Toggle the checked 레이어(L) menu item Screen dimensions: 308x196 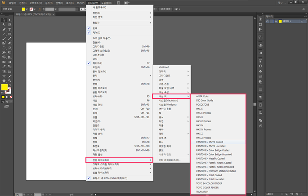tap(120, 63)
